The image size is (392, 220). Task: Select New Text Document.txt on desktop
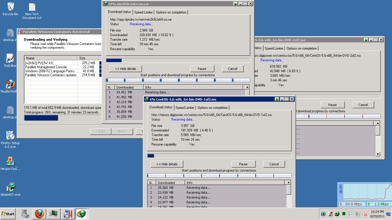pos(32,11)
